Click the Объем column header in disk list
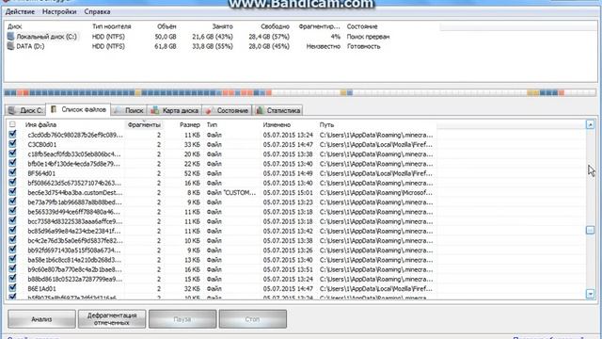Screen dimensions: 602x339 (x=166, y=26)
